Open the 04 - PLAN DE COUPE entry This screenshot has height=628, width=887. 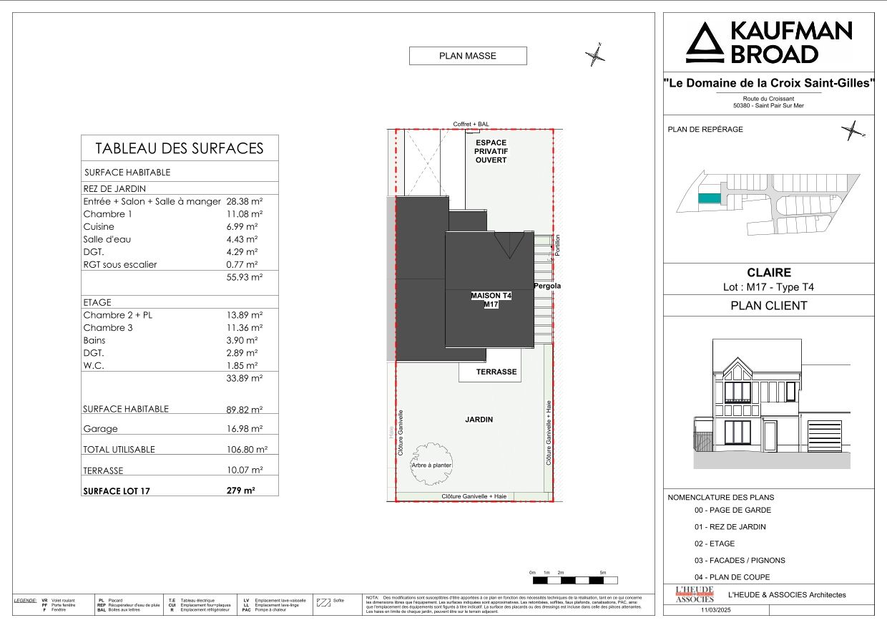point(731,577)
